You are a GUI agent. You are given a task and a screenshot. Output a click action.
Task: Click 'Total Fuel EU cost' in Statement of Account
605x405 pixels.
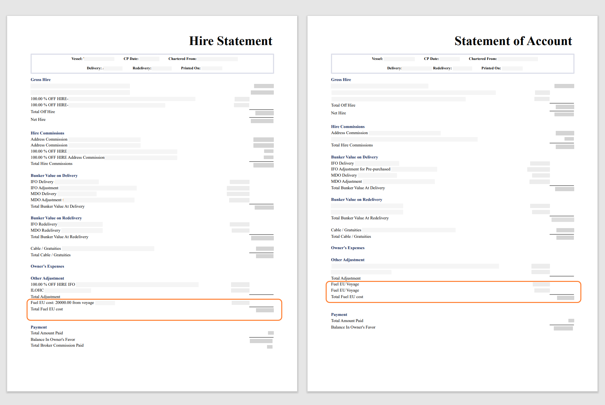coord(347,297)
